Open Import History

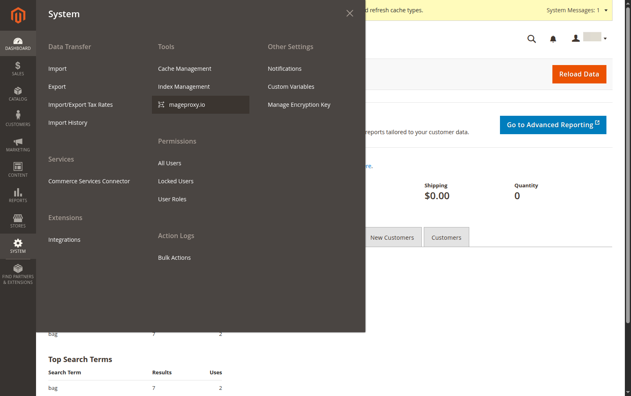pyautogui.click(x=68, y=123)
